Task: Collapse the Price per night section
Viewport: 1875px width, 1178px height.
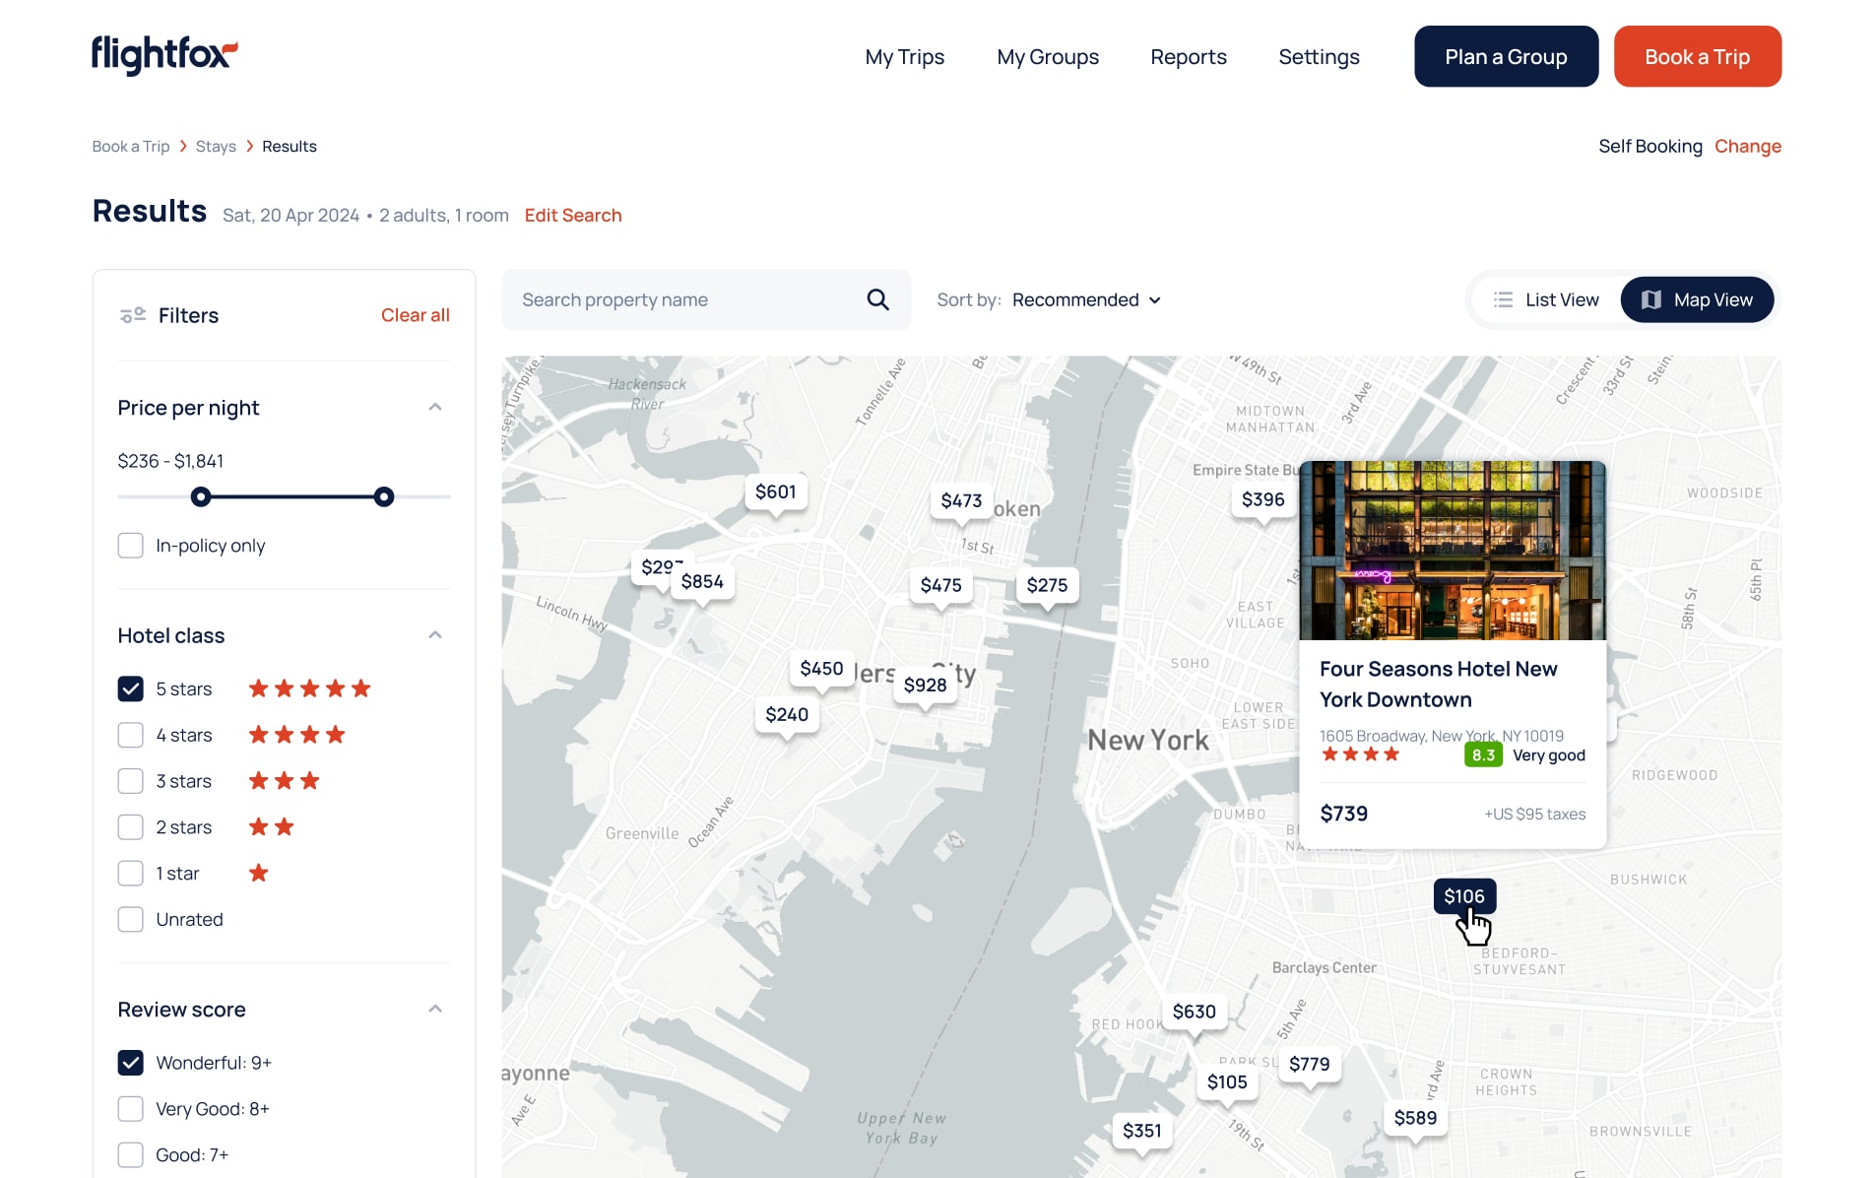Action: tap(435, 407)
